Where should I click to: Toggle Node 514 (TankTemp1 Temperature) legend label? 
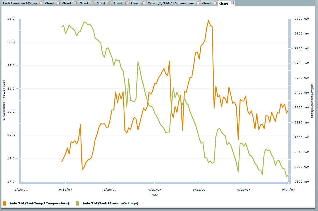pyautogui.click(x=39, y=203)
